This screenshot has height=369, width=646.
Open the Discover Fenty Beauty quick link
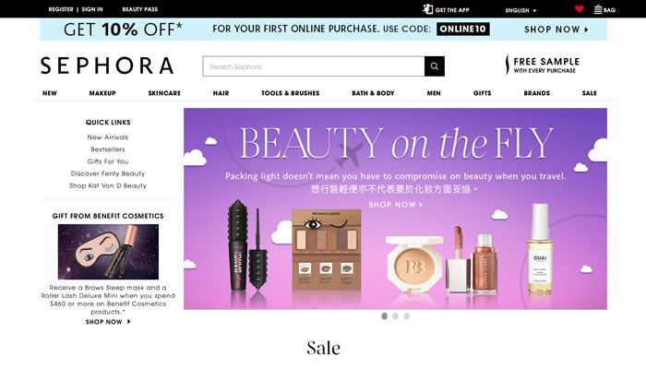[108, 173]
